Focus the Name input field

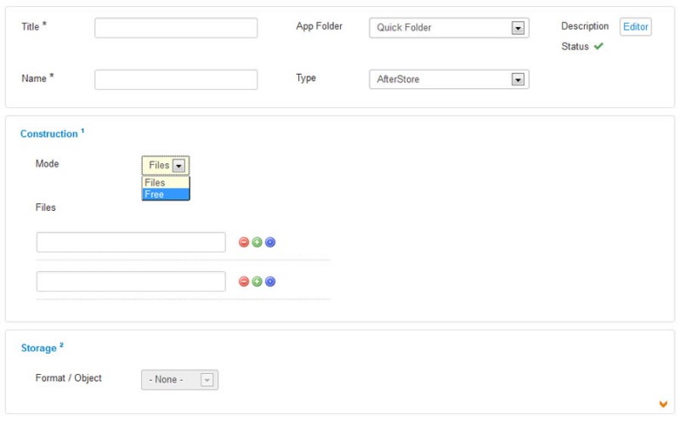[x=176, y=80]
